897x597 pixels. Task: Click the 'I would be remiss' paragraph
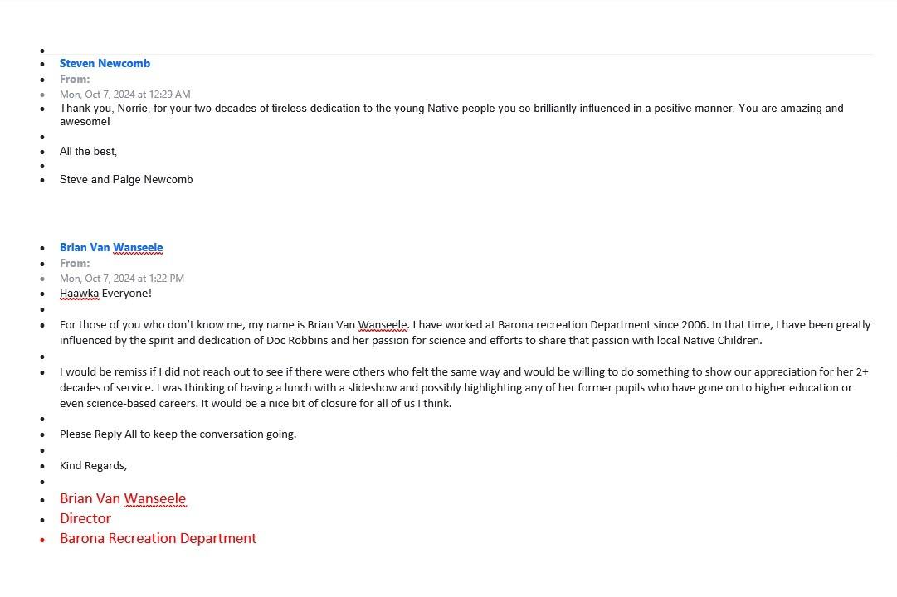(464, 388)
